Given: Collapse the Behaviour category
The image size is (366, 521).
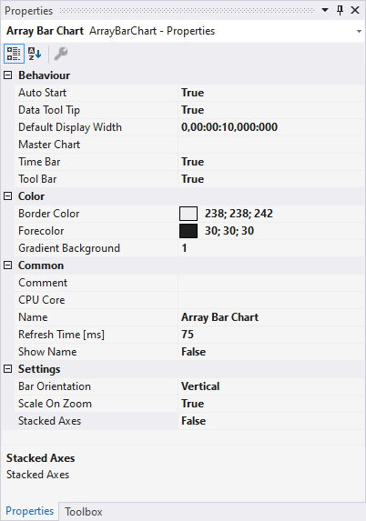Looking at the screenshot, I should (7, 75).
